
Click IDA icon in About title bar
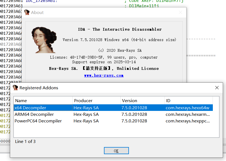[x=27, y=12]
